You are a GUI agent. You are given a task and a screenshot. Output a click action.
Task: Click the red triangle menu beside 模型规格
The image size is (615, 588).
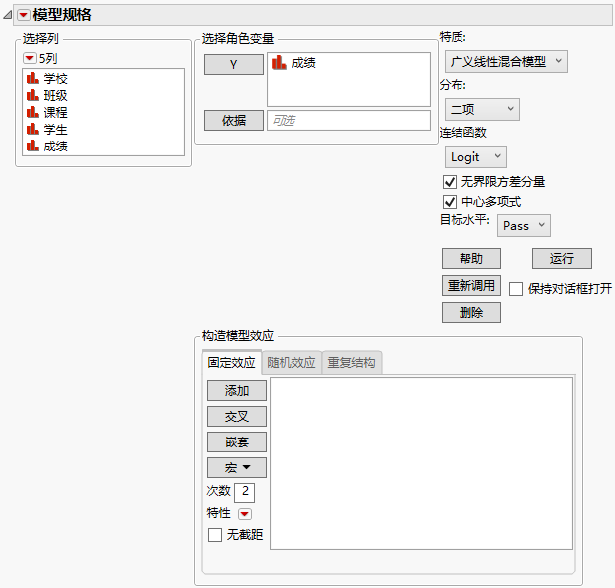point(24,15)
